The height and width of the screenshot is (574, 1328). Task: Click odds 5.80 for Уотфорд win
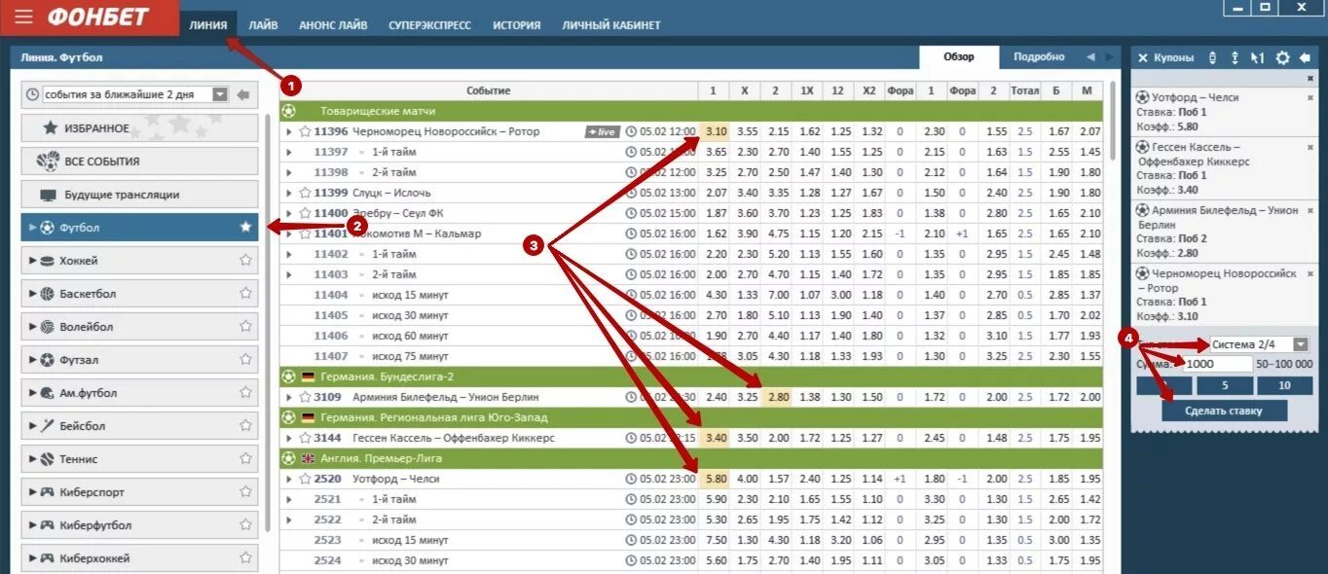coord(716,479)
